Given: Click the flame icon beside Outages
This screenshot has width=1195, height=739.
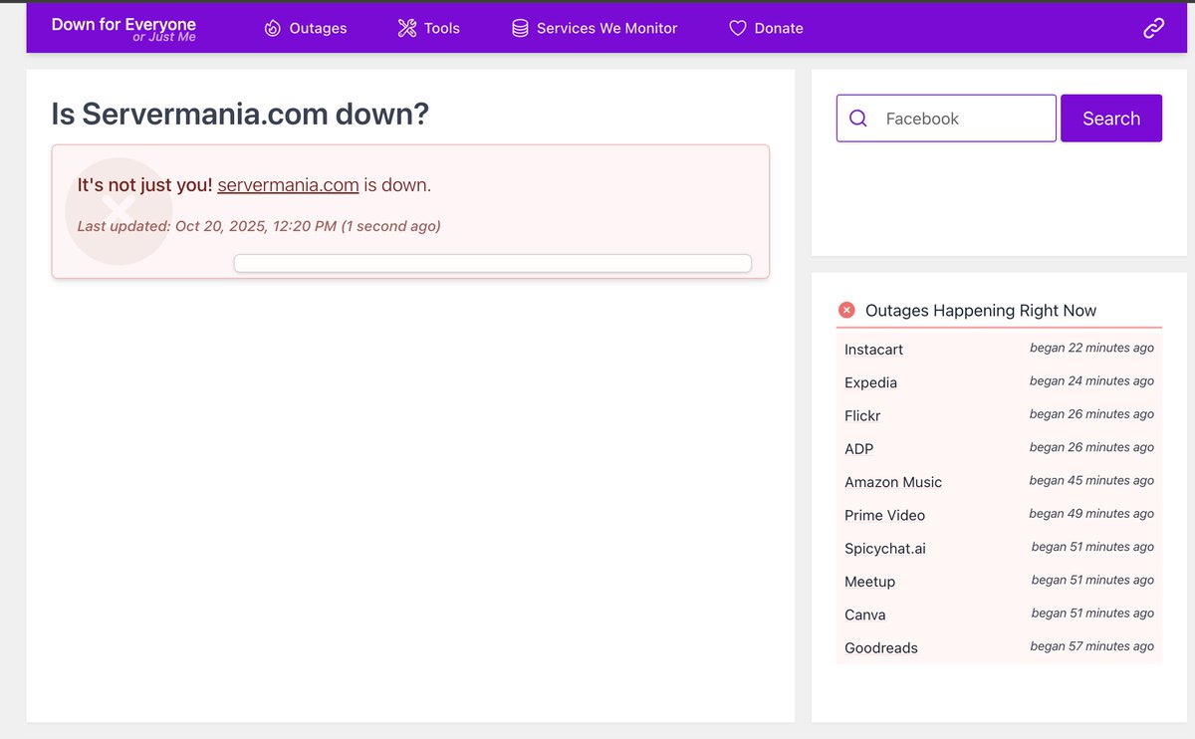Looking at the screenshot, I should point(273,28).
